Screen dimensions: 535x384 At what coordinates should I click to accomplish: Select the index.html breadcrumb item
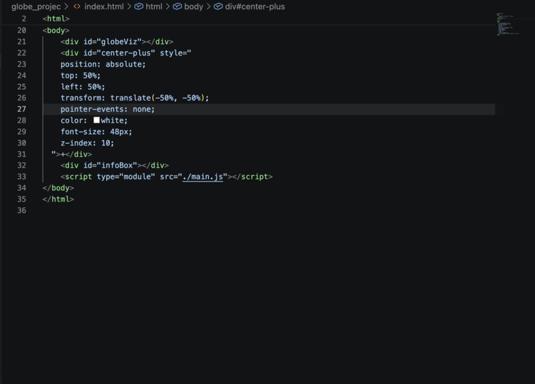104,7
